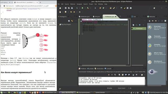Click the Tutorials icon in Welcome view
The image size is (168, 94).
[x=150, y=37]
